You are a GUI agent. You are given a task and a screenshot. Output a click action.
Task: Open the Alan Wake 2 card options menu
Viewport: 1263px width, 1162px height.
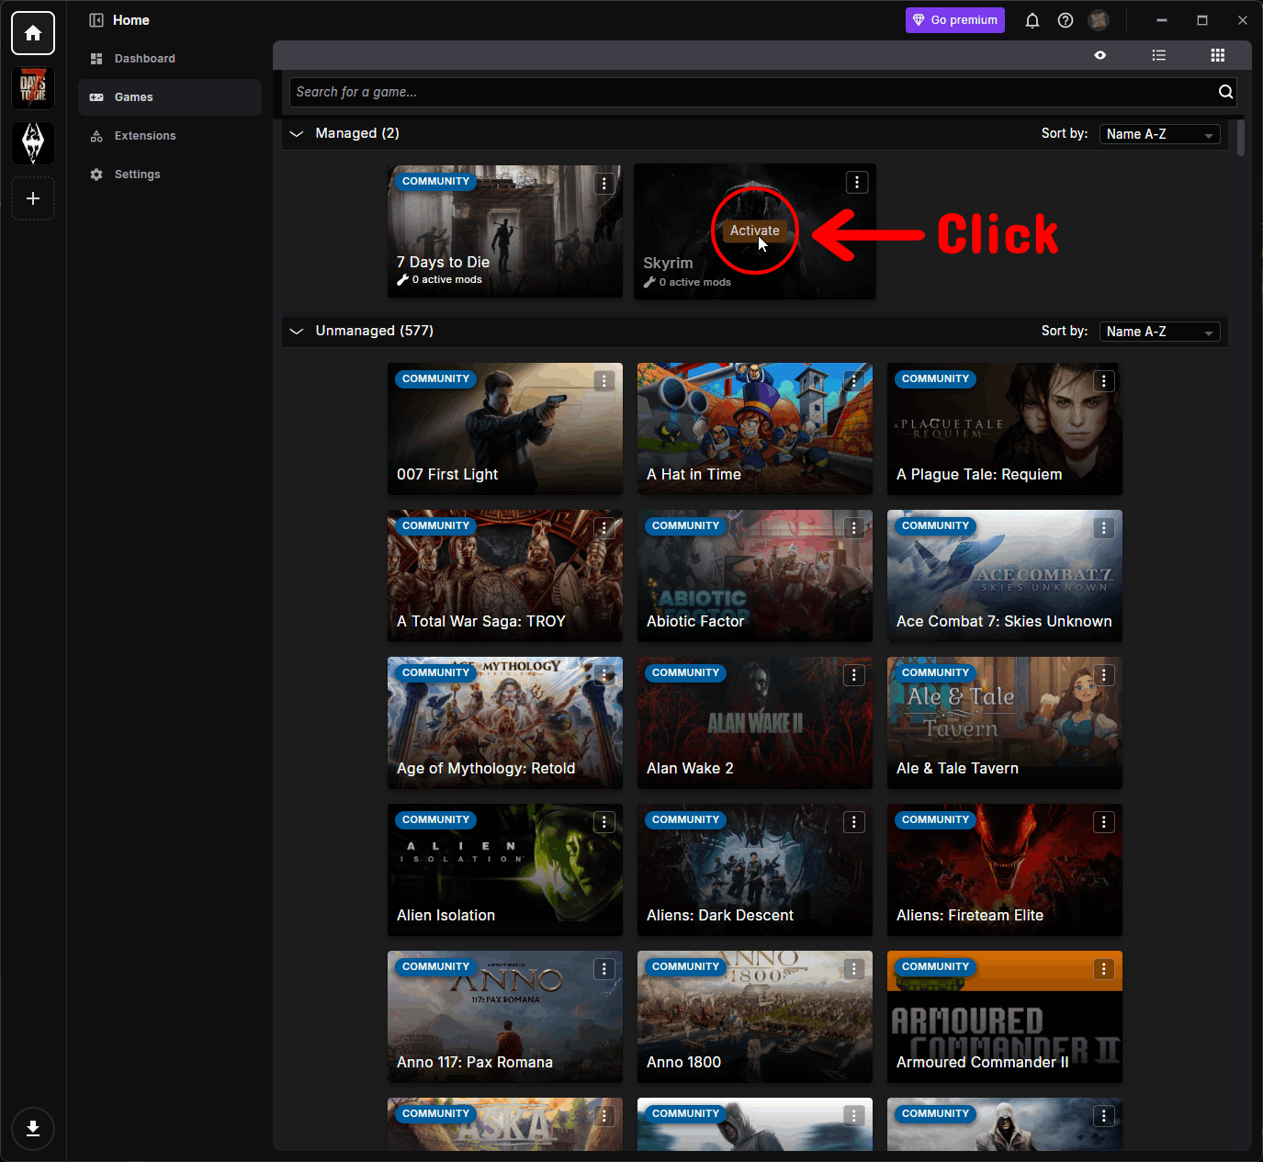click(x=854, y=675)
